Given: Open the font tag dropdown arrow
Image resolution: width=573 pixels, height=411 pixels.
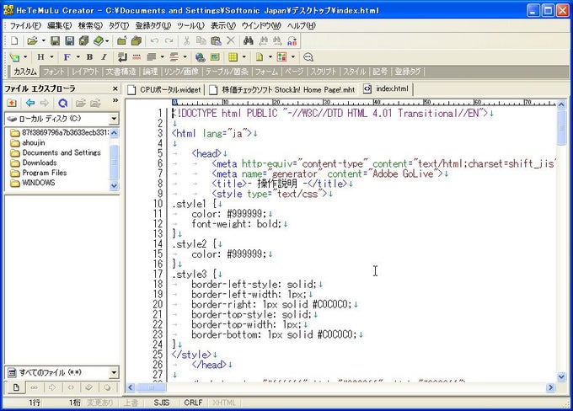Looking at the screenshot, I should coord(78,57).
